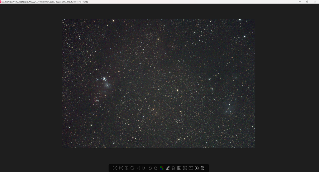Zoom out of the image
Image resolution: width=319 pixels, height=172 pixels.
(x=132, y=168)
